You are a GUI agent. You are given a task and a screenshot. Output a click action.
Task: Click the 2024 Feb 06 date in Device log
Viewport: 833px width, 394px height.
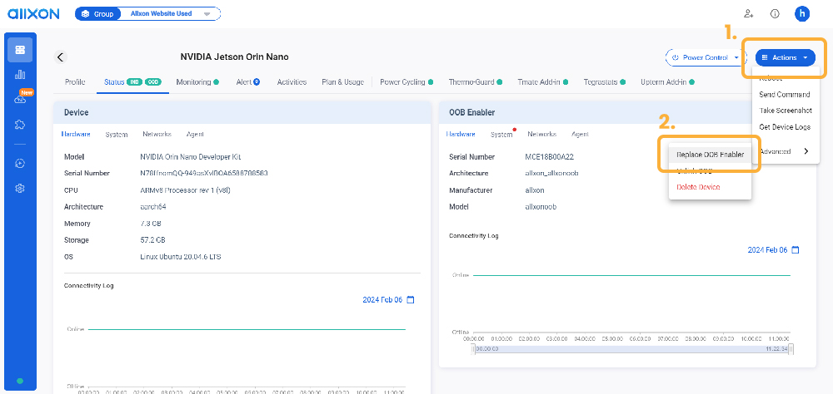[382, 299]
